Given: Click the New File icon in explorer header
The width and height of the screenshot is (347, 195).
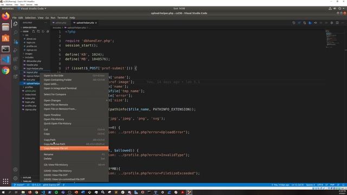Looking at the screenshot, I should click(34, 31).
